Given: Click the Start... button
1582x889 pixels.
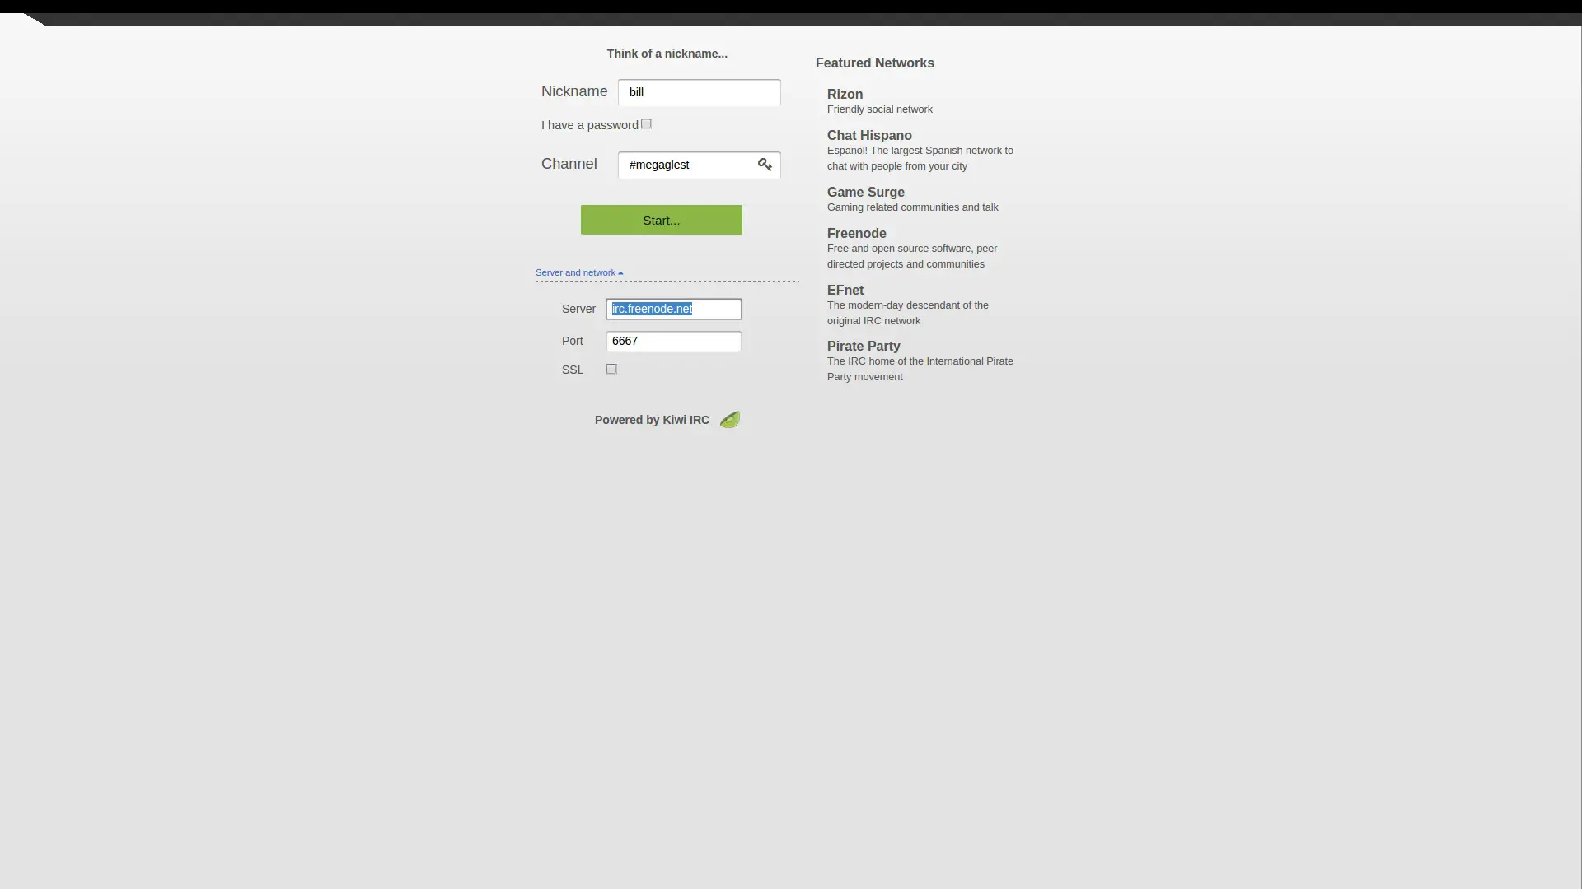Looking at the screenshot, I should click(662, 220).
